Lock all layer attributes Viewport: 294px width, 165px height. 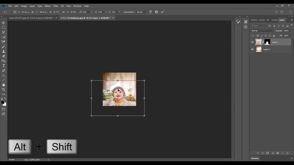click(x=274, y=36)
